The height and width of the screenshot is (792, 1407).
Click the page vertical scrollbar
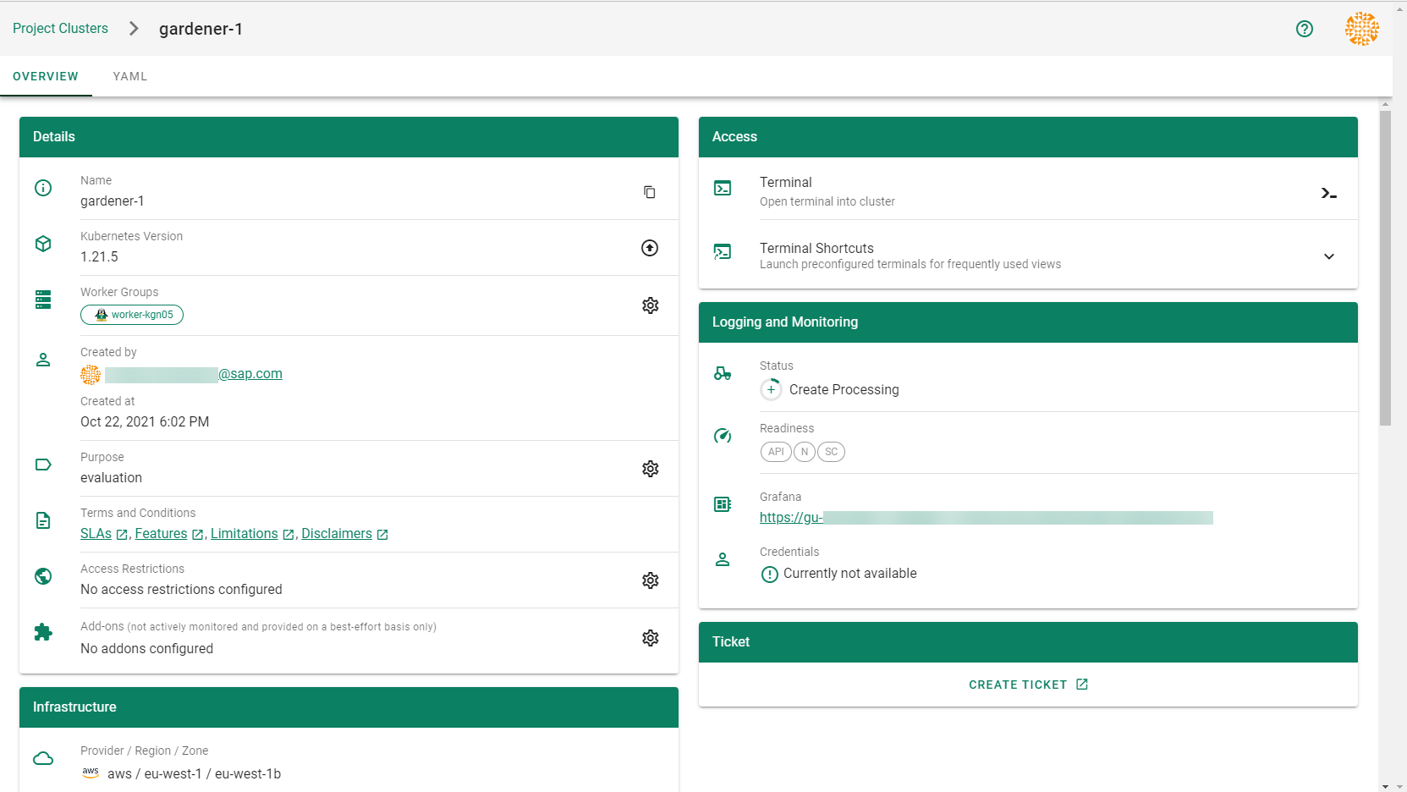pos(1385,267)
